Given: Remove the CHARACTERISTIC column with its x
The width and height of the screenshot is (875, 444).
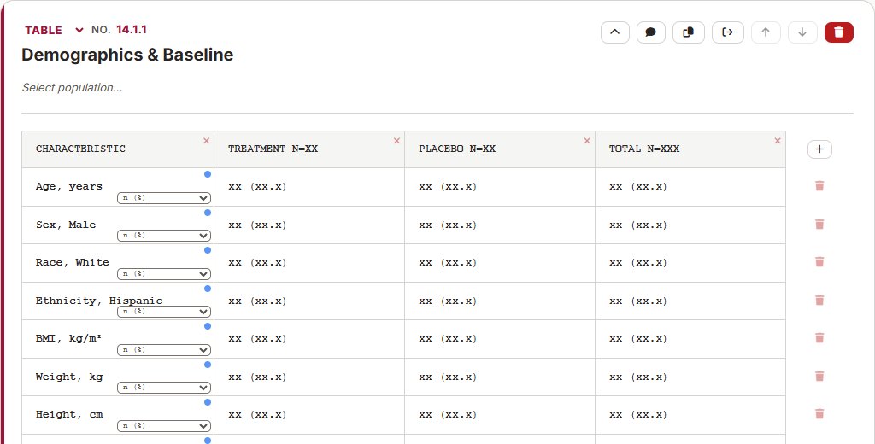Looking at the screenshot, I should point(207,141).
